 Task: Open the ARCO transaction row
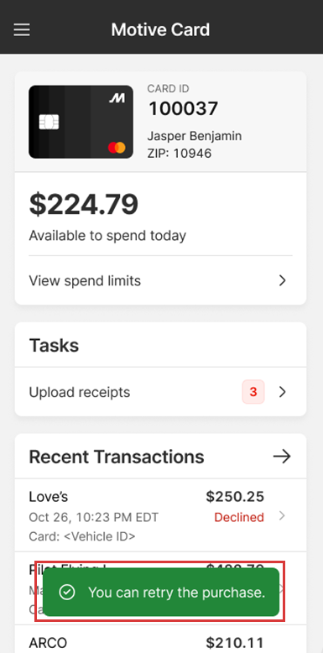[x=161, y=639]
